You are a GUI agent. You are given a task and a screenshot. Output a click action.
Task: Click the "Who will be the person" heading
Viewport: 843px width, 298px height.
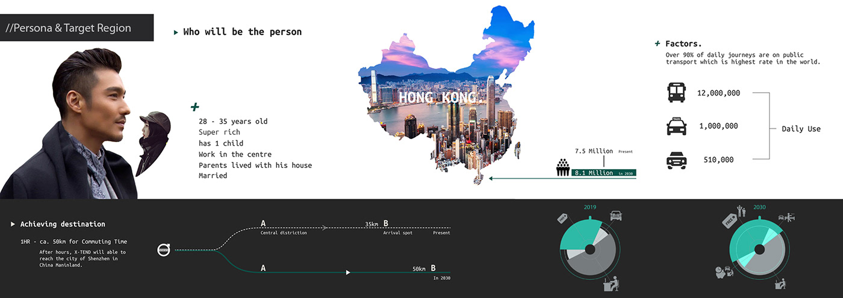point(242,32)
